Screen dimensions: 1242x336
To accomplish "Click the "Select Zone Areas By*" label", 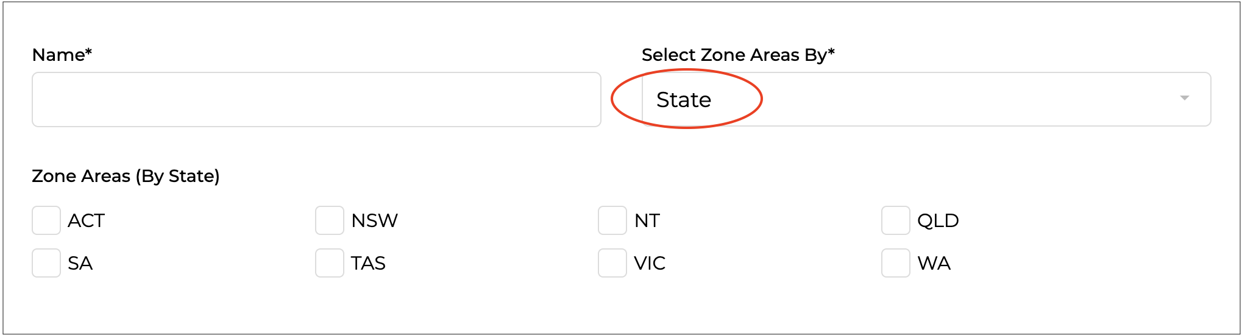I will (x=738, y=55).
